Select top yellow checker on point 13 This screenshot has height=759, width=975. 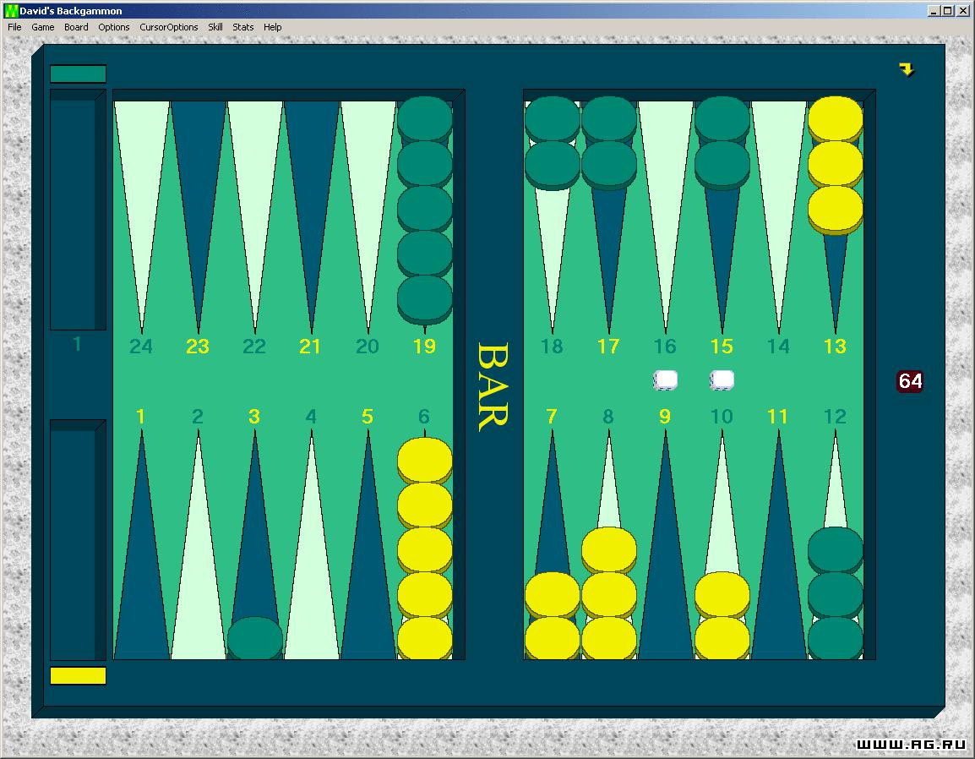835,118
